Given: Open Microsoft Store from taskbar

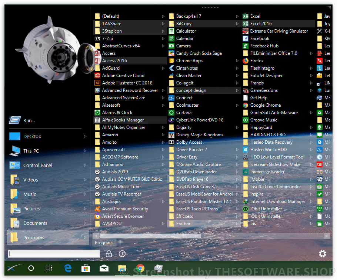Looking at the screenshot, I should pos(86,268).
